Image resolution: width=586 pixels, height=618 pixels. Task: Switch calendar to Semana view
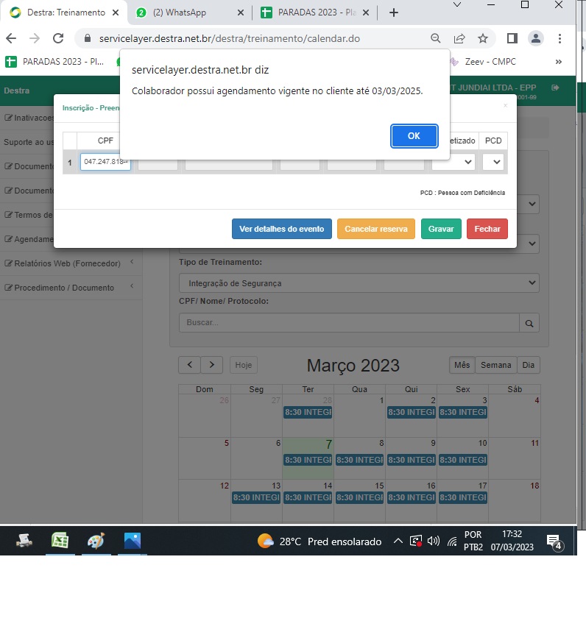pos(495,365)
